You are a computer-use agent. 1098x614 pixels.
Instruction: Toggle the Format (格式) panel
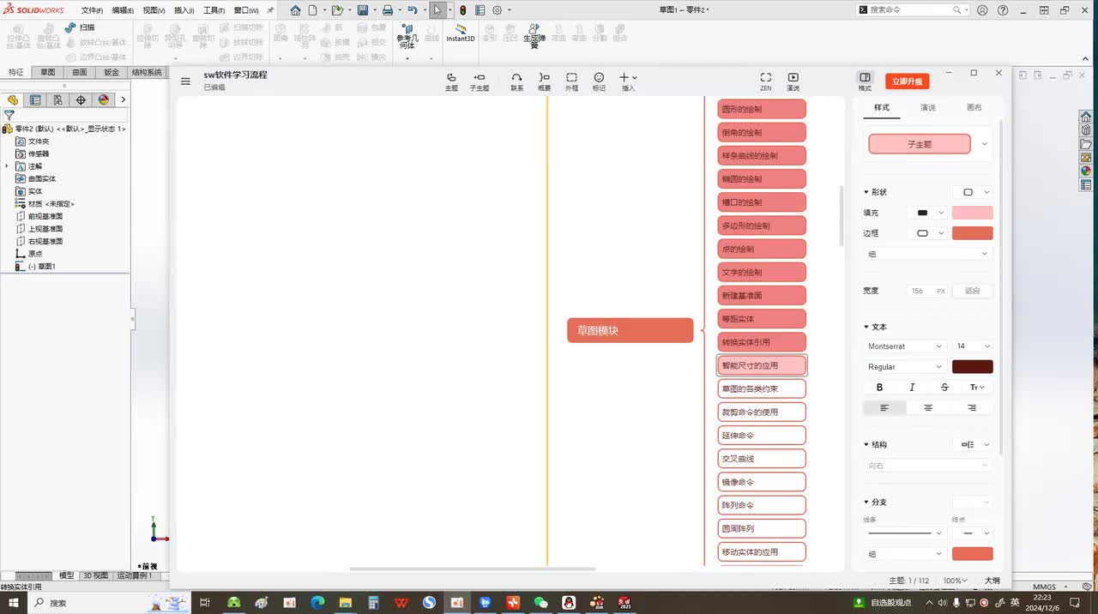coord(865,81)
